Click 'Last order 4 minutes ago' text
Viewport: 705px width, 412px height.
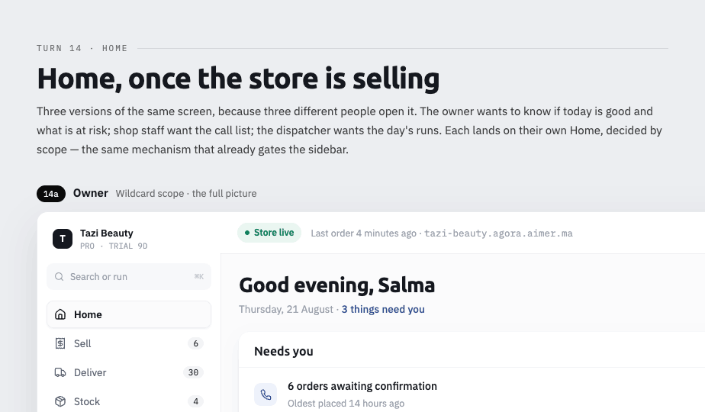363,233
